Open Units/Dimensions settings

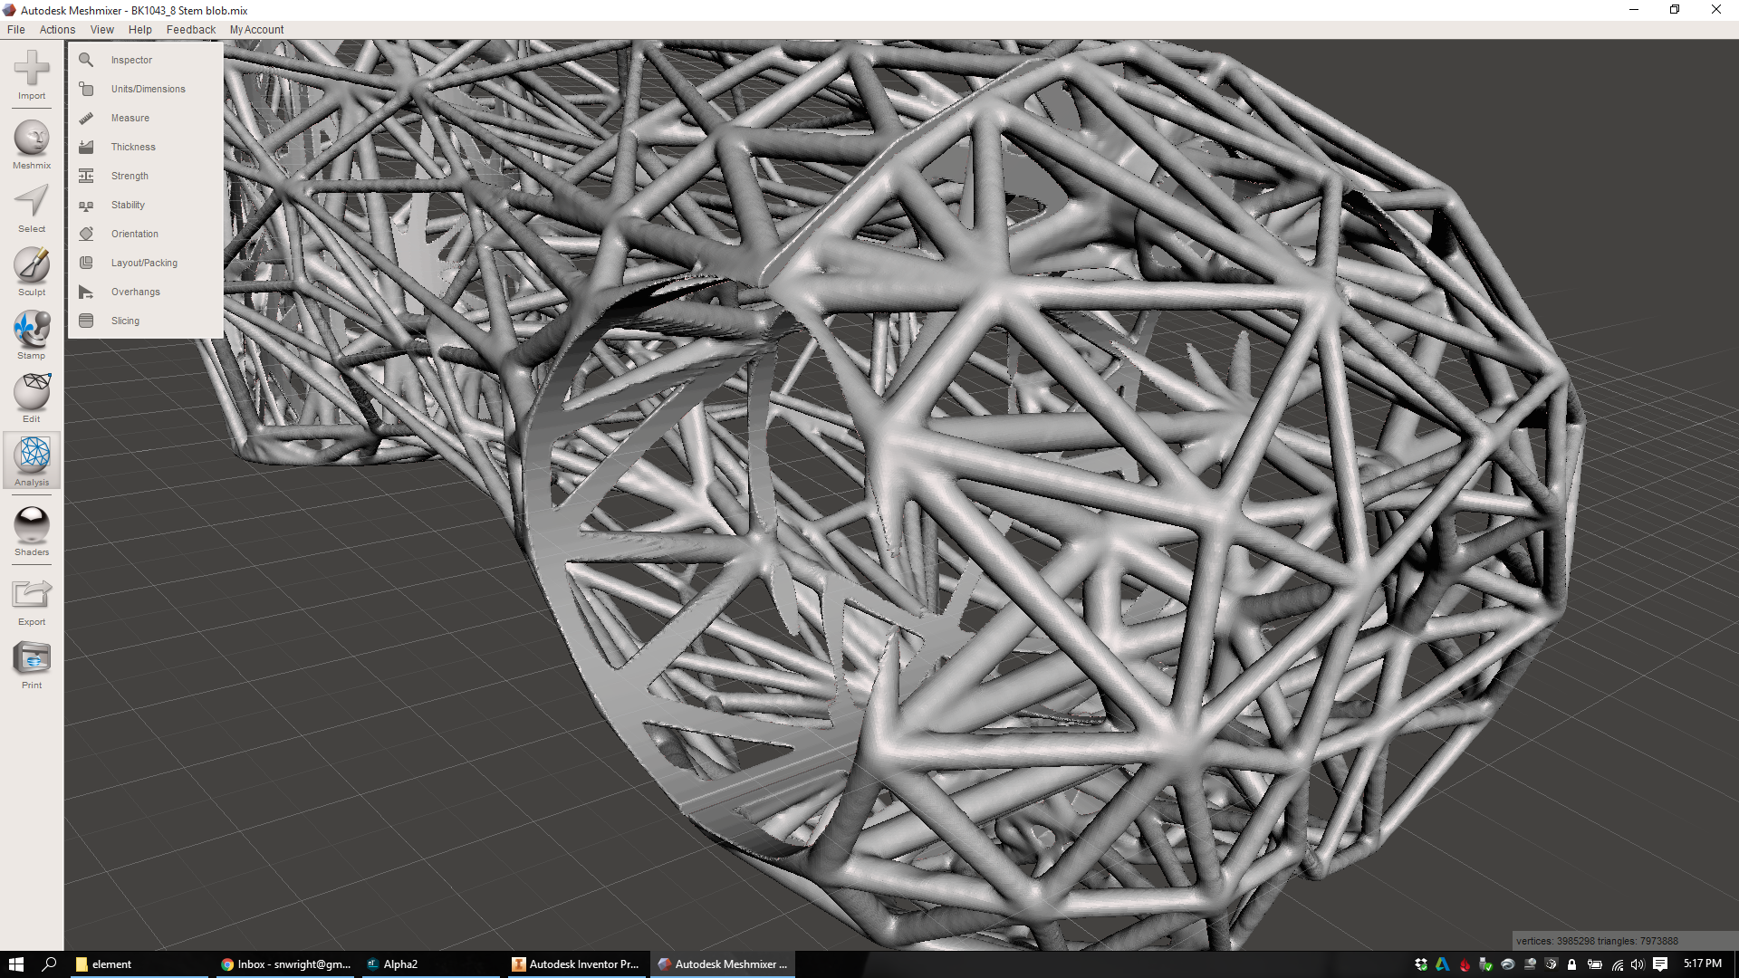point(148,89)
